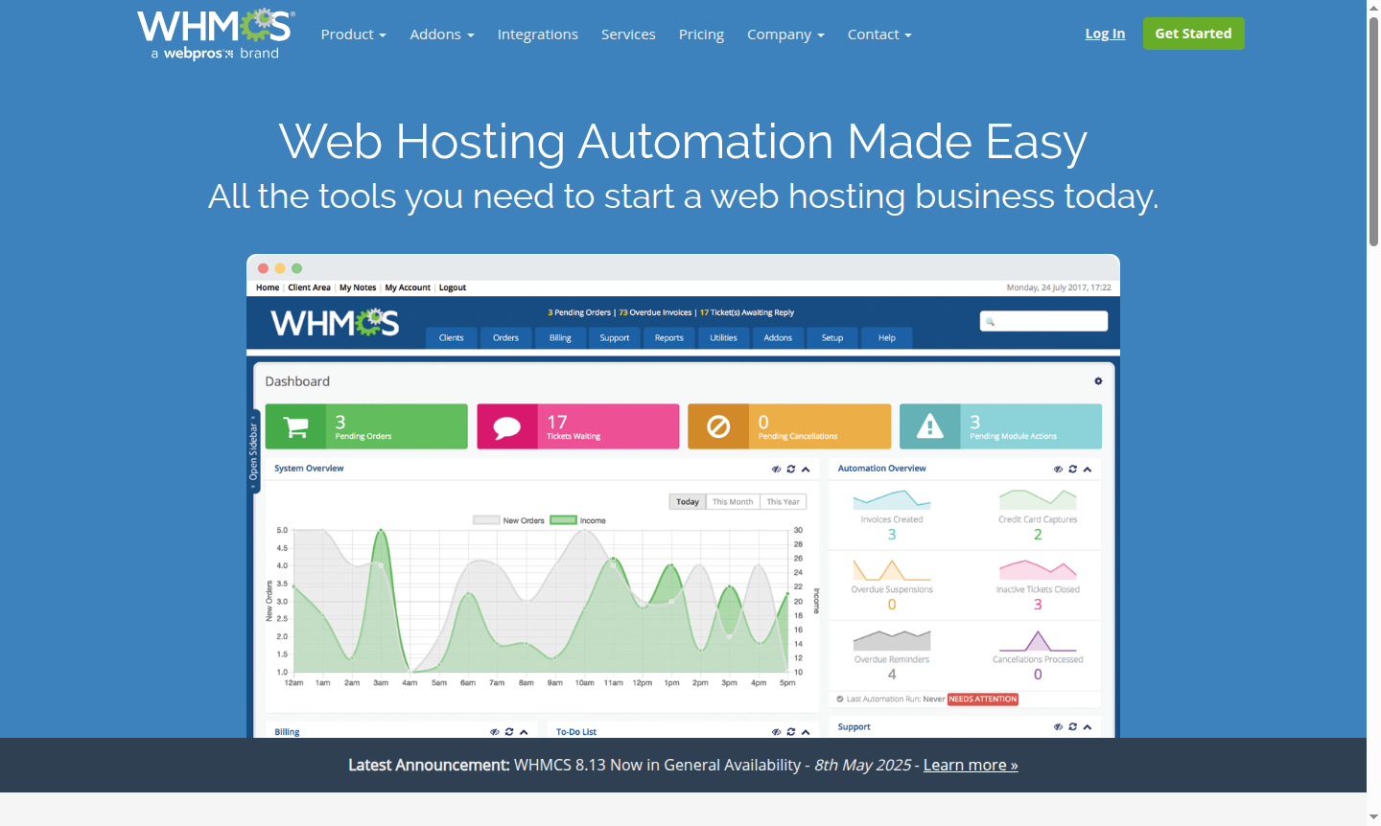Select the Billing tab in the admin navbar
The width and height of the screenshot is (1381, 826).
point(559,337)
